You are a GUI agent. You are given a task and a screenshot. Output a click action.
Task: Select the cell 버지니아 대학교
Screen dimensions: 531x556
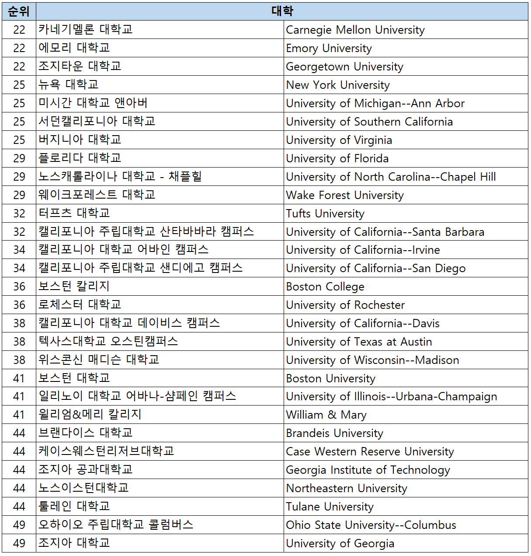(160, 140)
